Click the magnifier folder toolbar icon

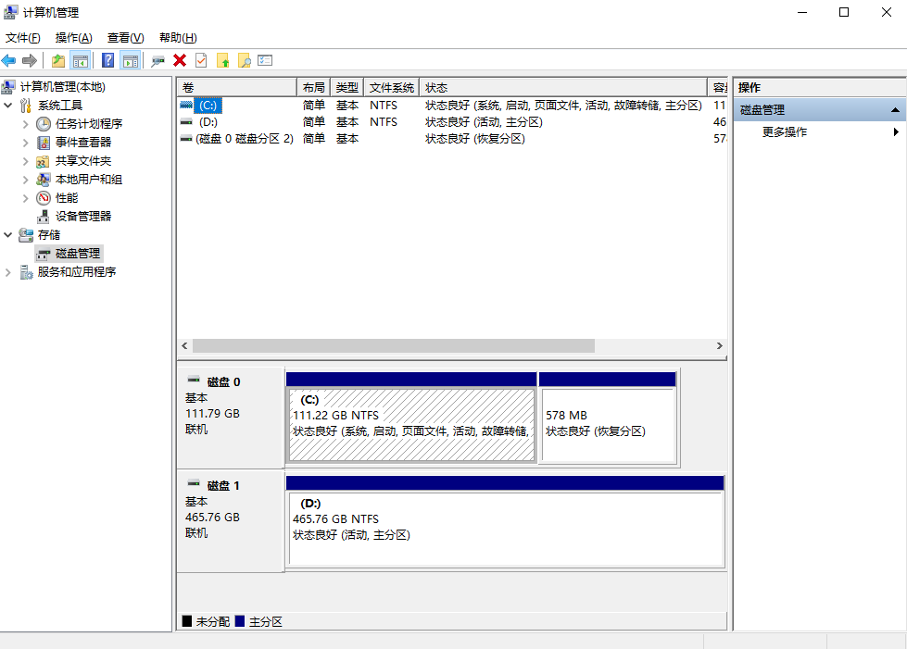point(245,61)
